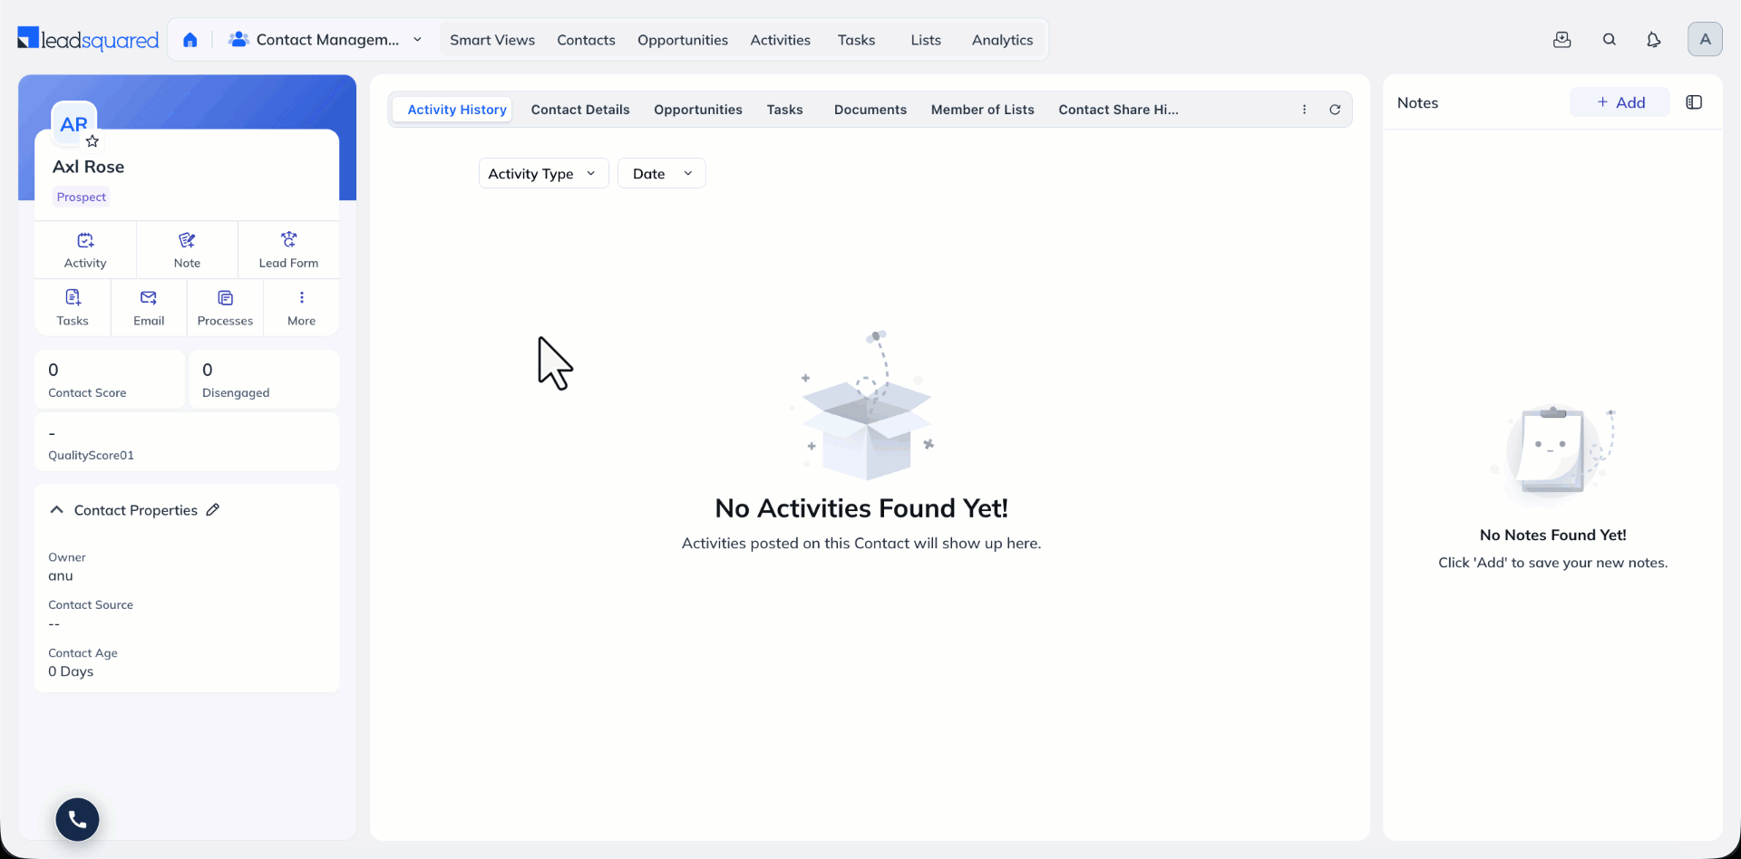Expand the Activity Type dropdown

pyautogui.click(x=543, y=173)
